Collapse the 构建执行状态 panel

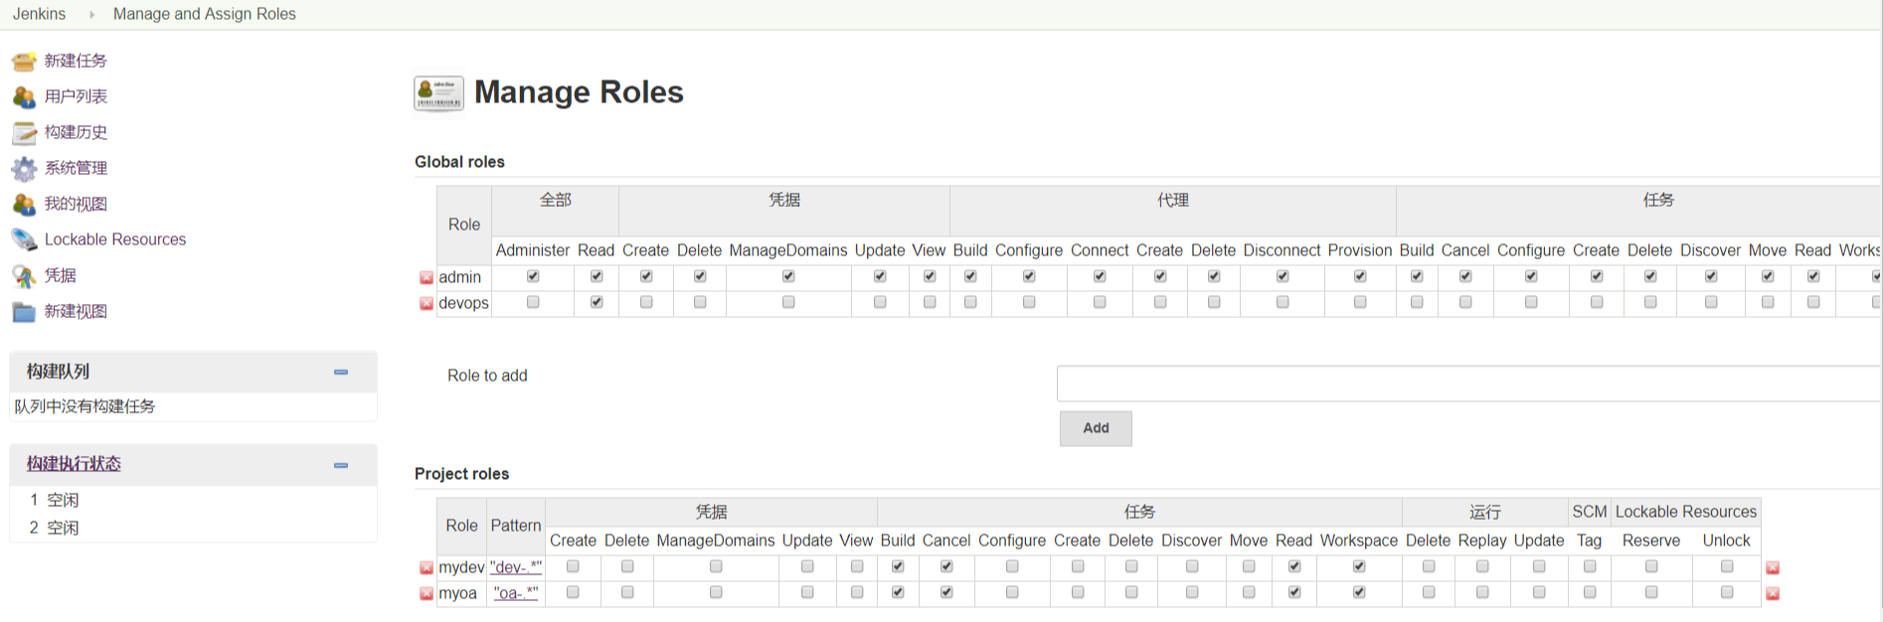(x=341, y=465)
